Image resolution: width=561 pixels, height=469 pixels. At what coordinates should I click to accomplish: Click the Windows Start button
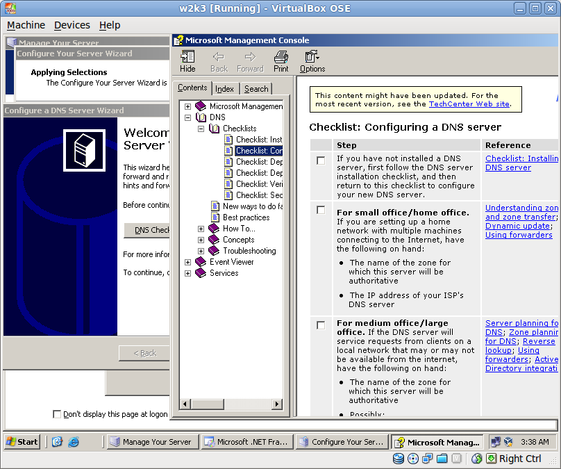click(22, 442)
